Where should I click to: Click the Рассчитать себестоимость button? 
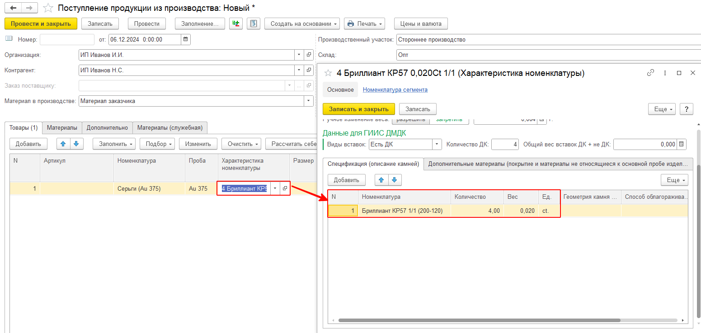pos(292,144)
